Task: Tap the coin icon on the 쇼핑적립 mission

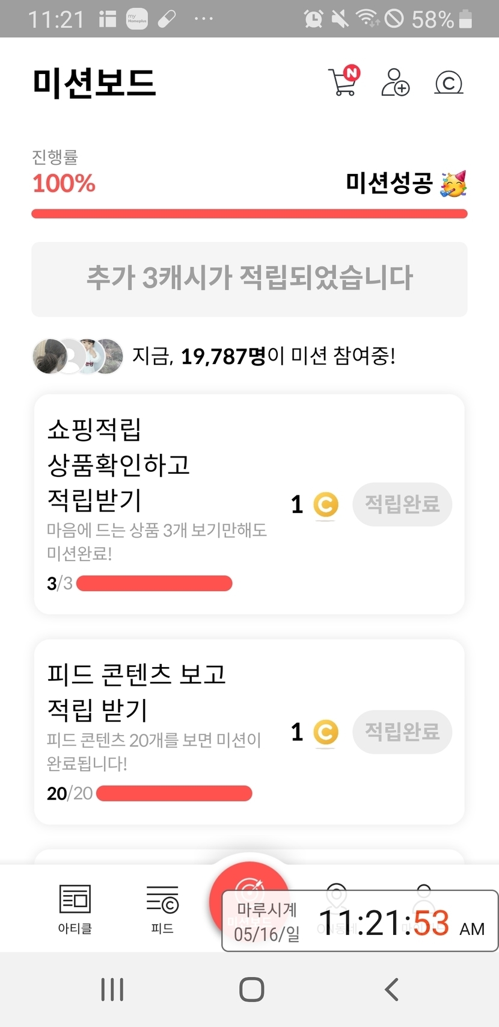Action: pos(326,504)
